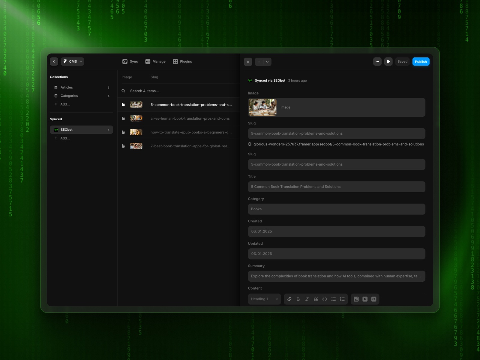Open the Heading 1 style dropdown

pos(264,299)
